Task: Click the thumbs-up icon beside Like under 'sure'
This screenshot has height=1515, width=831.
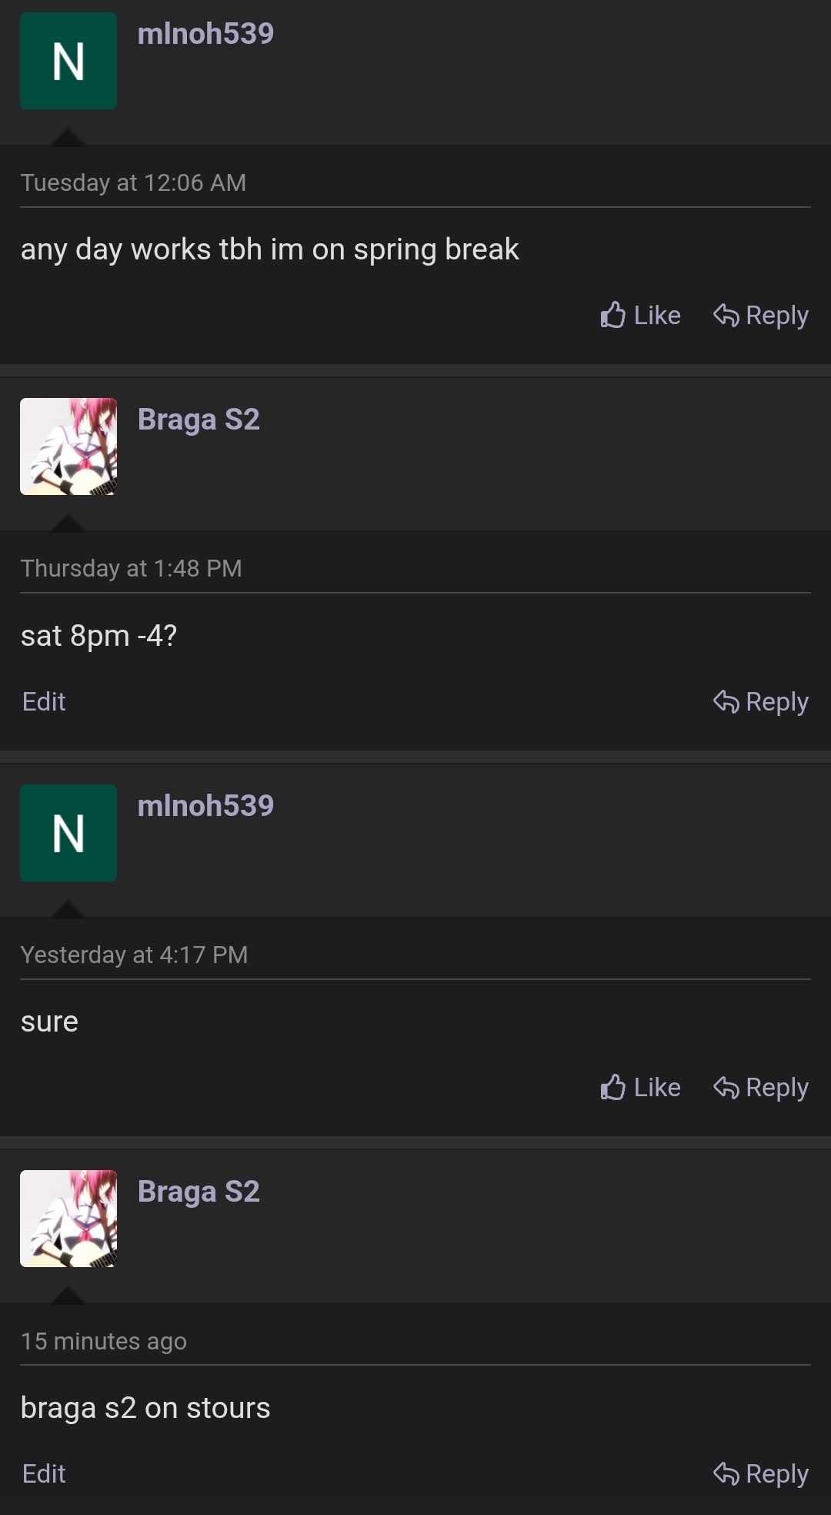Action: click(x=613, y=1087)
